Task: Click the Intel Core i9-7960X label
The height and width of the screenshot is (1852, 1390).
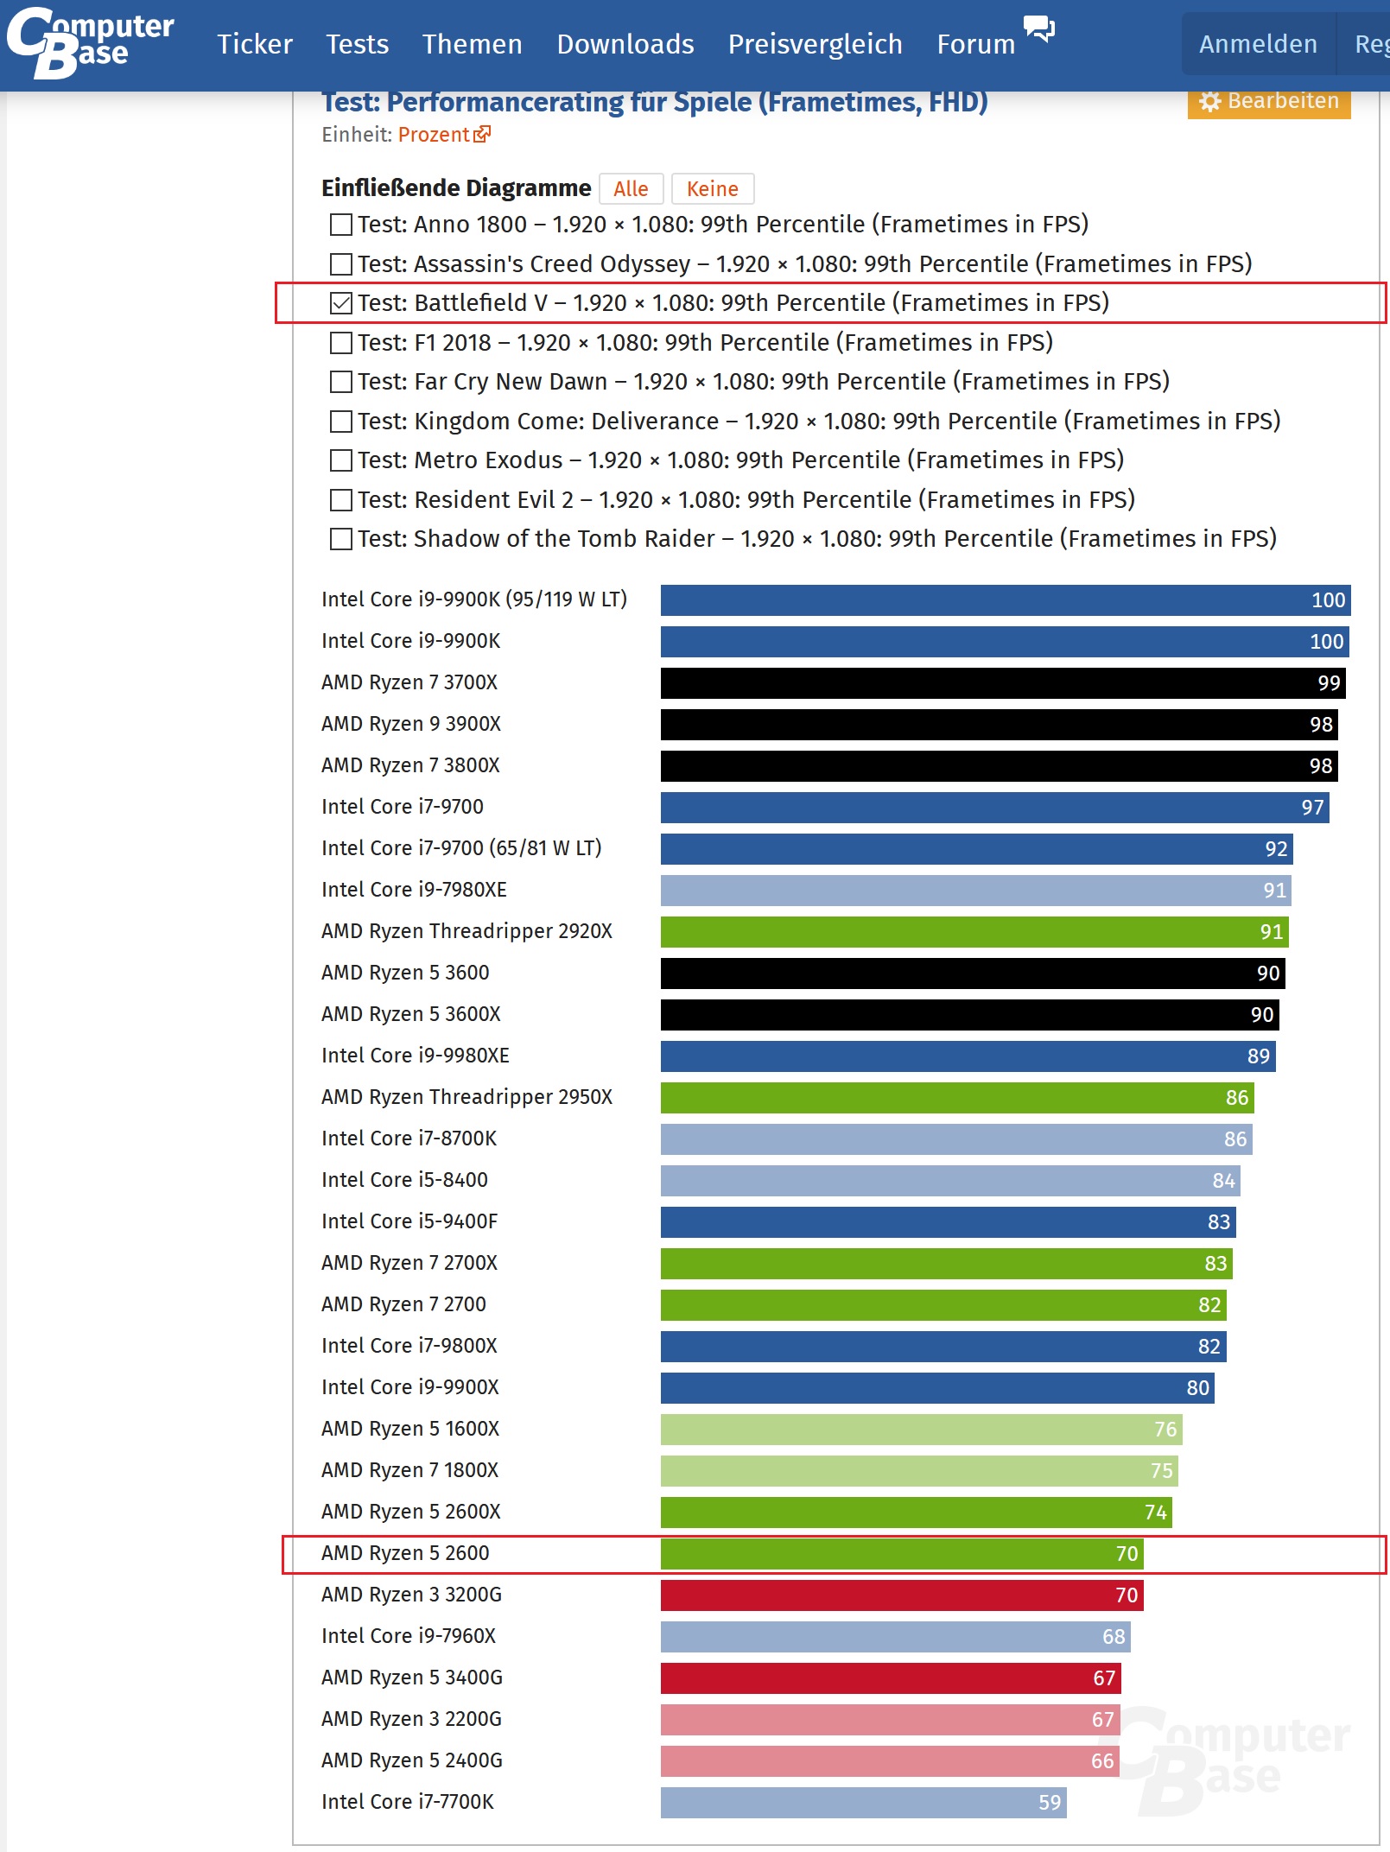Action: click(x=409, y=1636)
